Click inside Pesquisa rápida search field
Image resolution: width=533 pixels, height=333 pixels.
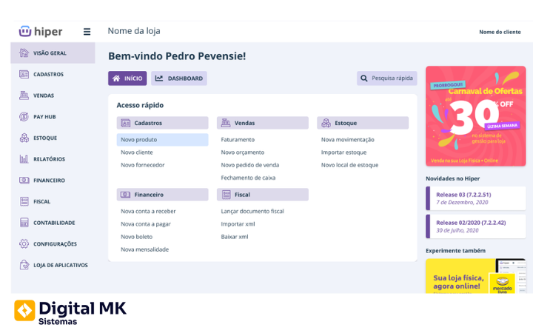point(387,78)
